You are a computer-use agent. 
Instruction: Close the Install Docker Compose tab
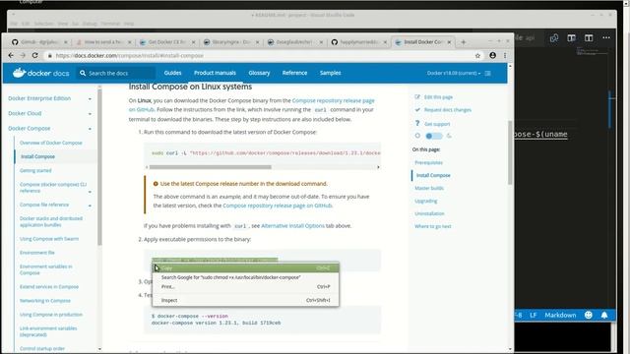click(x=449, y=41)
